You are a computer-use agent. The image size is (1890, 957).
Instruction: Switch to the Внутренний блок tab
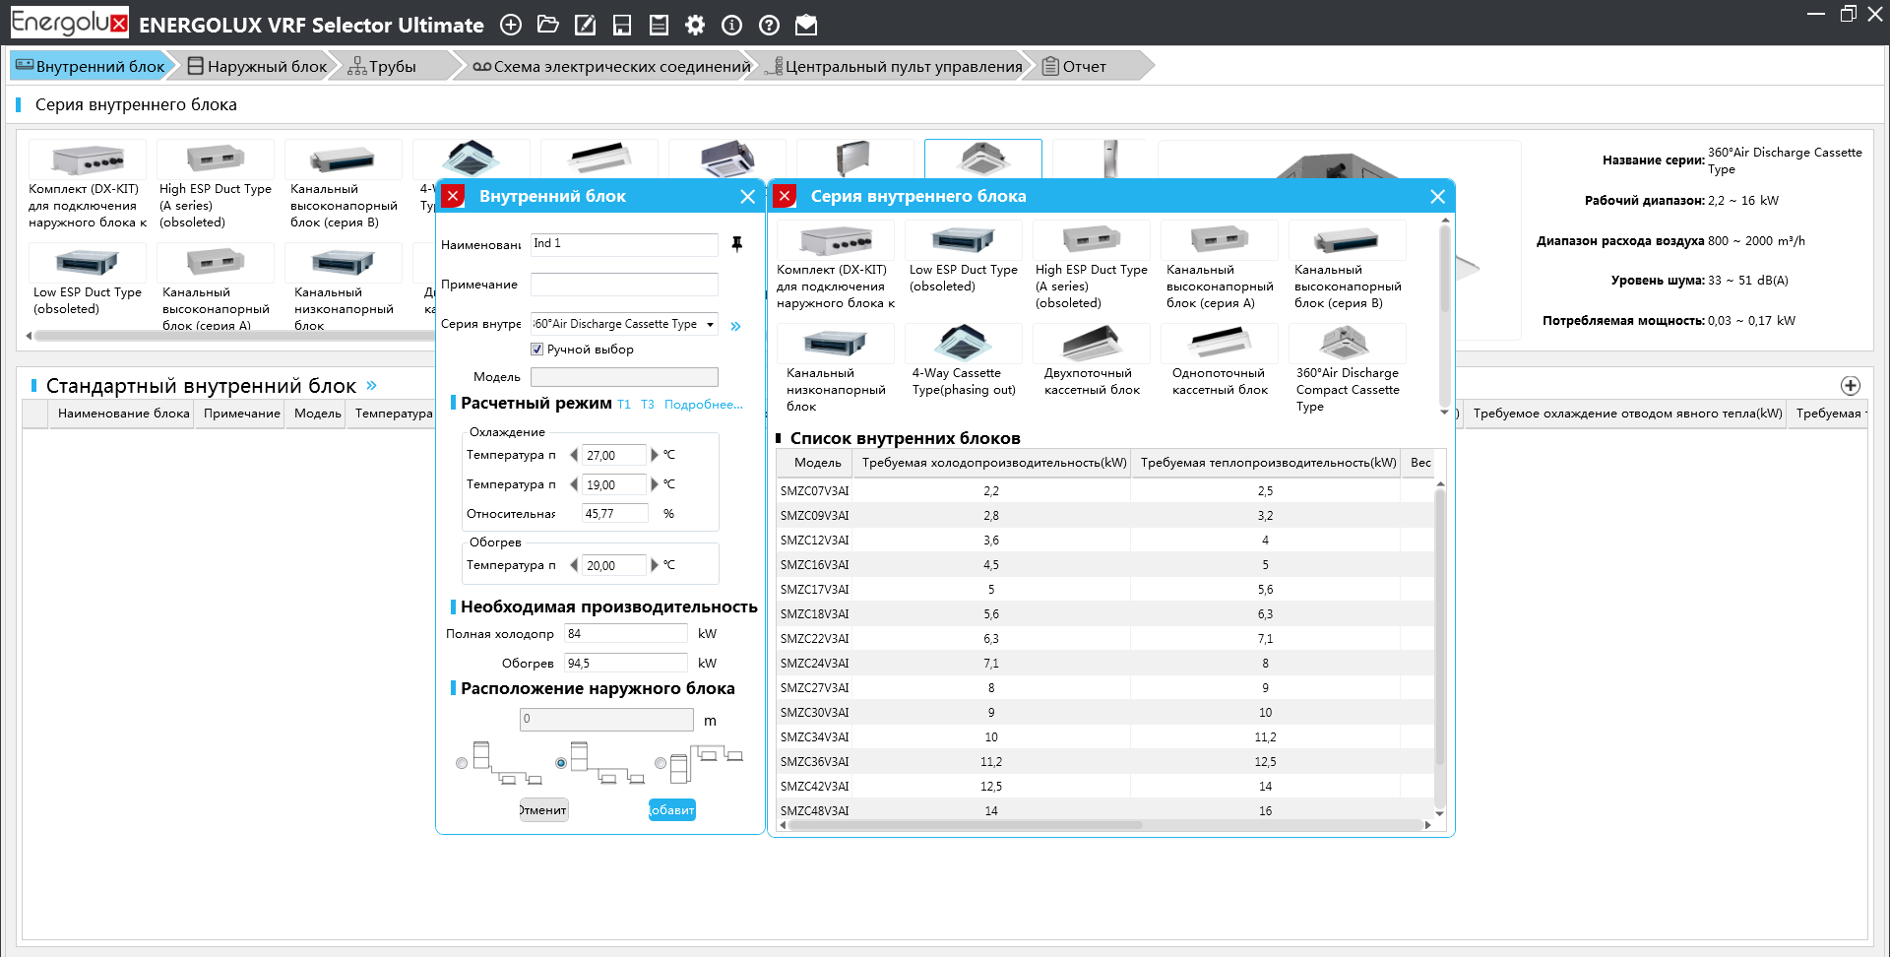(x=91, y=66)
